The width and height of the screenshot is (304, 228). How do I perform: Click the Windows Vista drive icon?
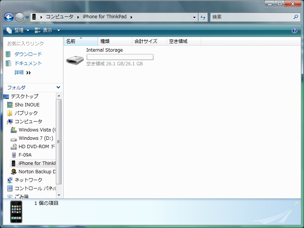coord(14,130)
